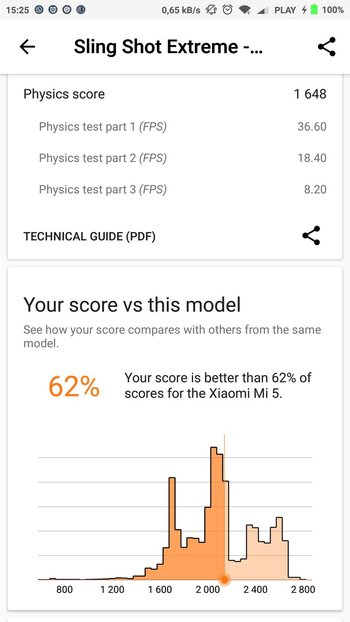The image size is (350, 622).
Task: Open the TECHNICAL GUIDE (PDF) link
Action: tap(89, 236)
